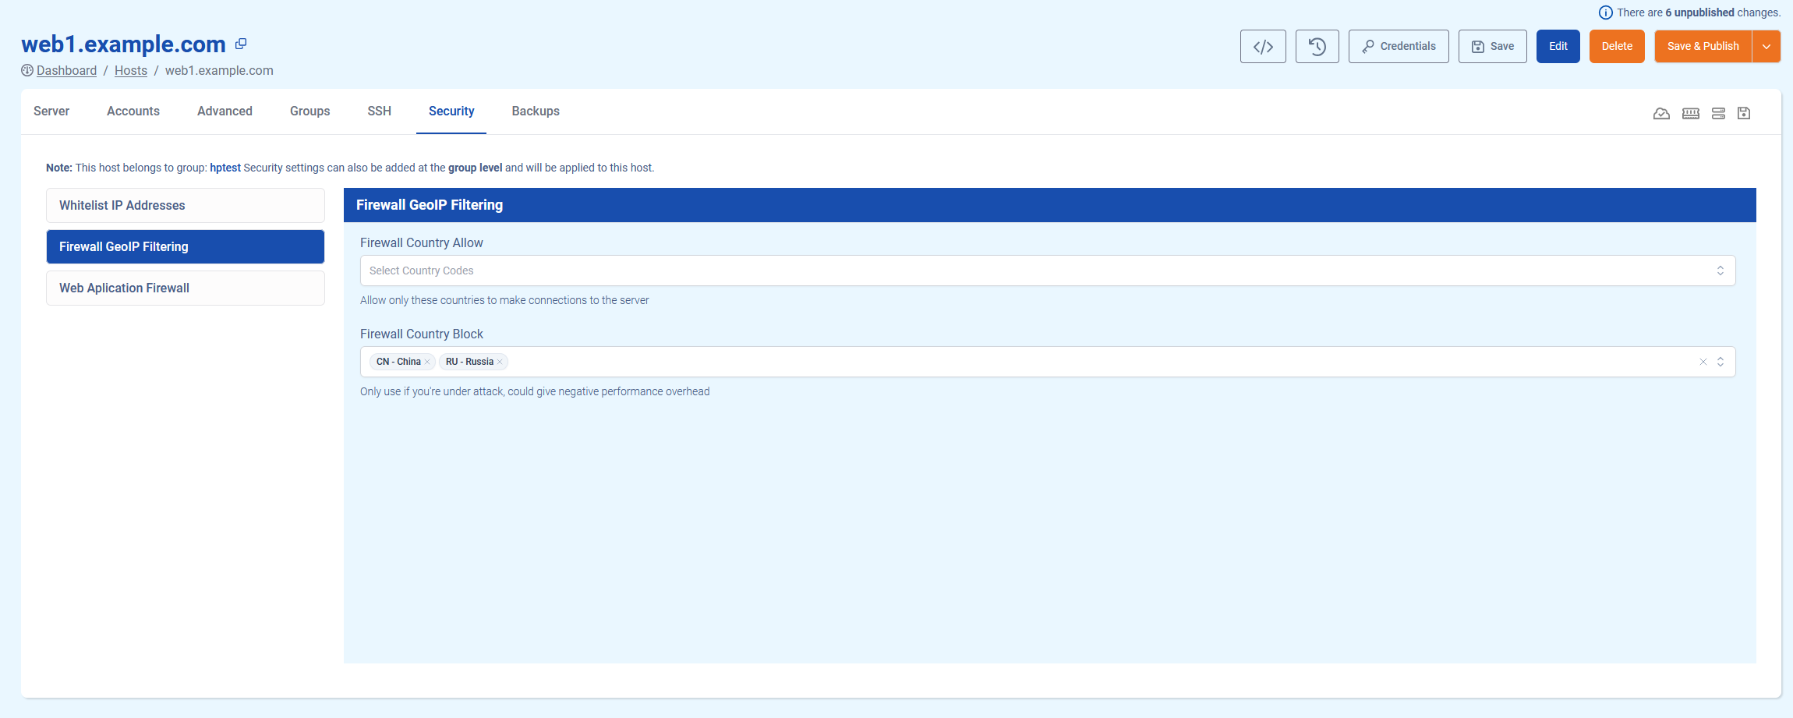
Task: Clear all blocked countries with the X
Action: pos(1703,362)
